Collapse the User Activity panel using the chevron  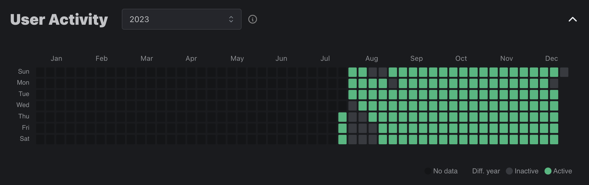click(x=572, y=19)
